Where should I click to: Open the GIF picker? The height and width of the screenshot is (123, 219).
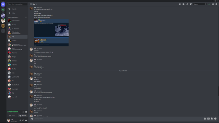(x=208, y=119)
